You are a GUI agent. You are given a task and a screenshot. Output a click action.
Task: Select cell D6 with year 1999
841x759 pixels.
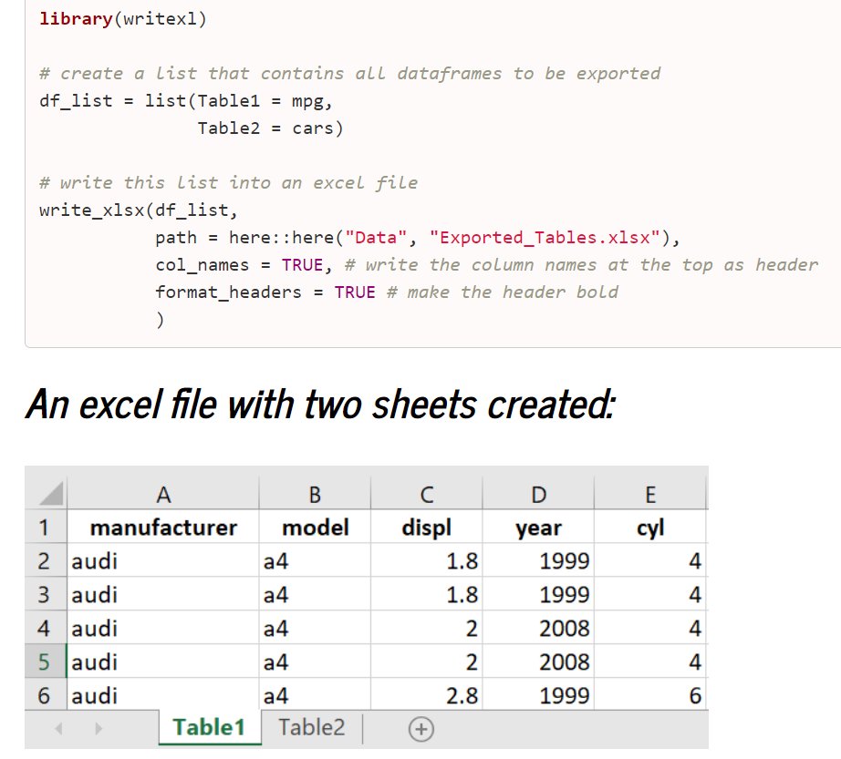[x=538, y=694]
